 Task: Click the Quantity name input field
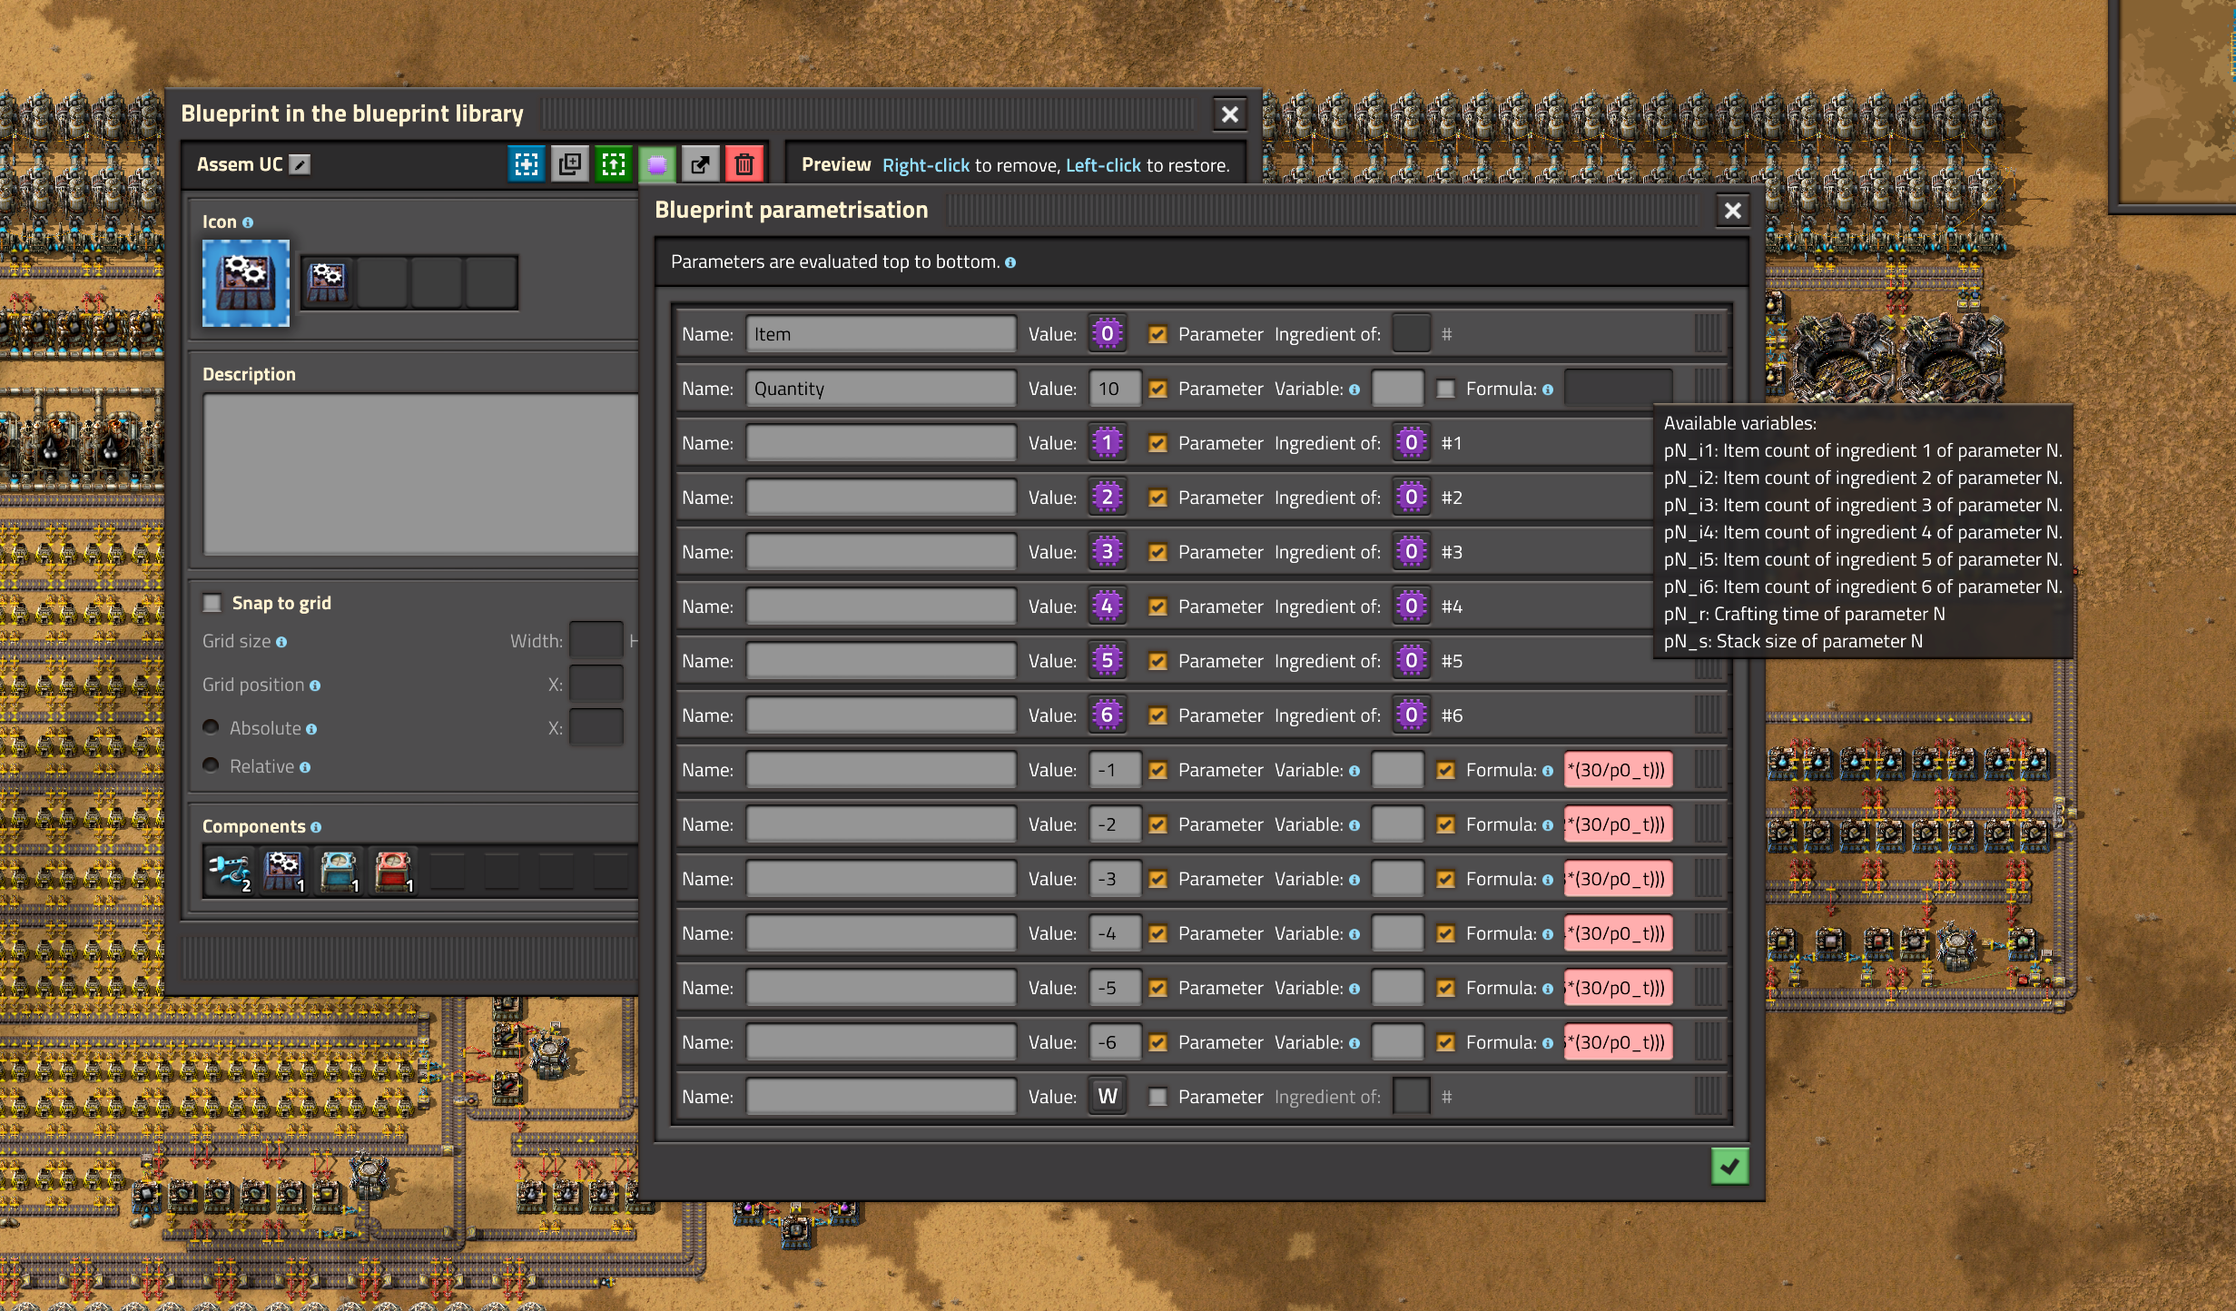(x=881, y=389)
